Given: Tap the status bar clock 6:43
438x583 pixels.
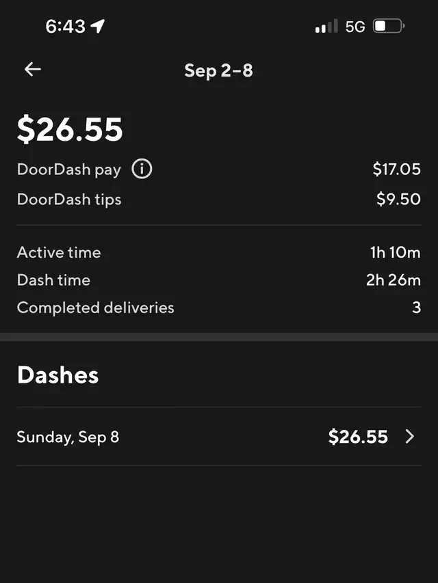Looking at the screenshot, I should (65, 27).
